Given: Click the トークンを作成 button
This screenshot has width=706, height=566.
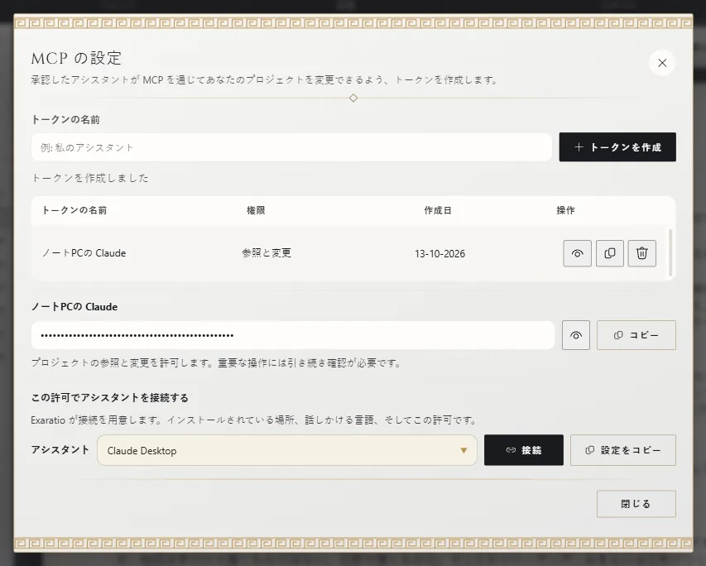Looking at the screenshot, I should point(617,147).
